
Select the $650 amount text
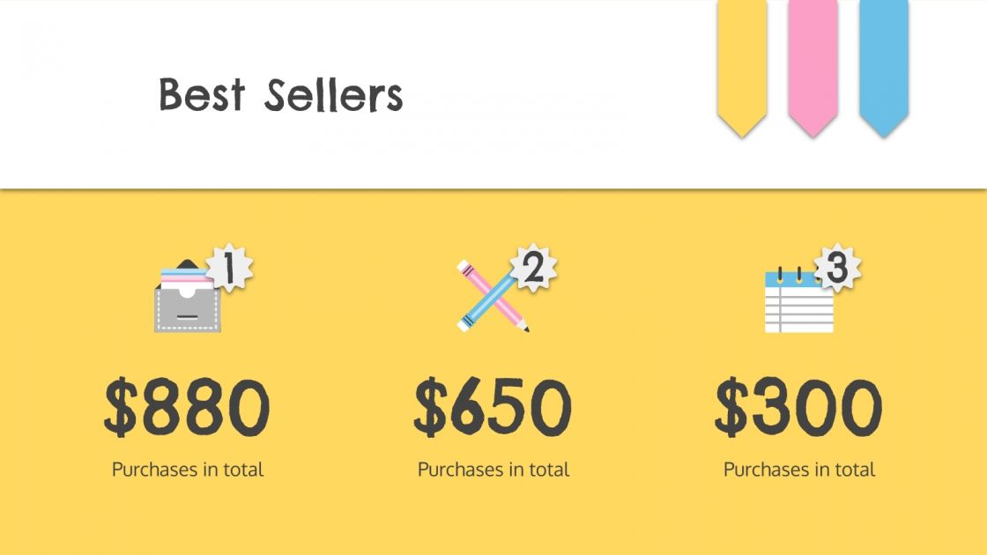tap(493, 408)
